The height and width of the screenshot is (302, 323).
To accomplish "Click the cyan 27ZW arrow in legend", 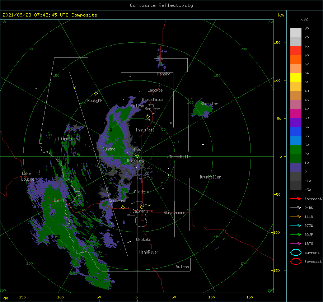I will (x=296, y=226).
